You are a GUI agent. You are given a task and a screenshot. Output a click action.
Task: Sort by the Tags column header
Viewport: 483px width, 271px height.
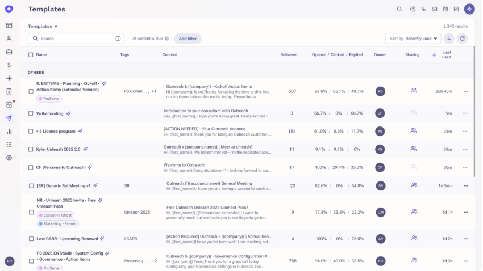click(x=124, y=54)
